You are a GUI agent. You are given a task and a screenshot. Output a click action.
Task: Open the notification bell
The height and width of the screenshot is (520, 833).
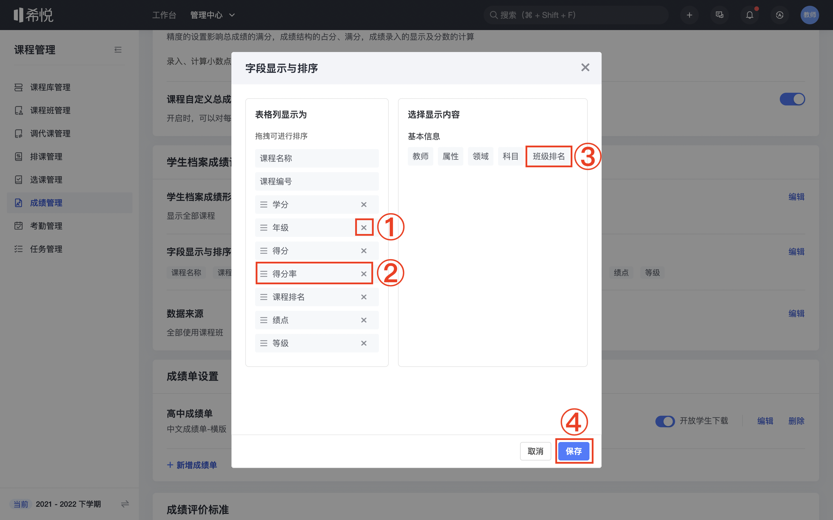click(x=749, y=15)
